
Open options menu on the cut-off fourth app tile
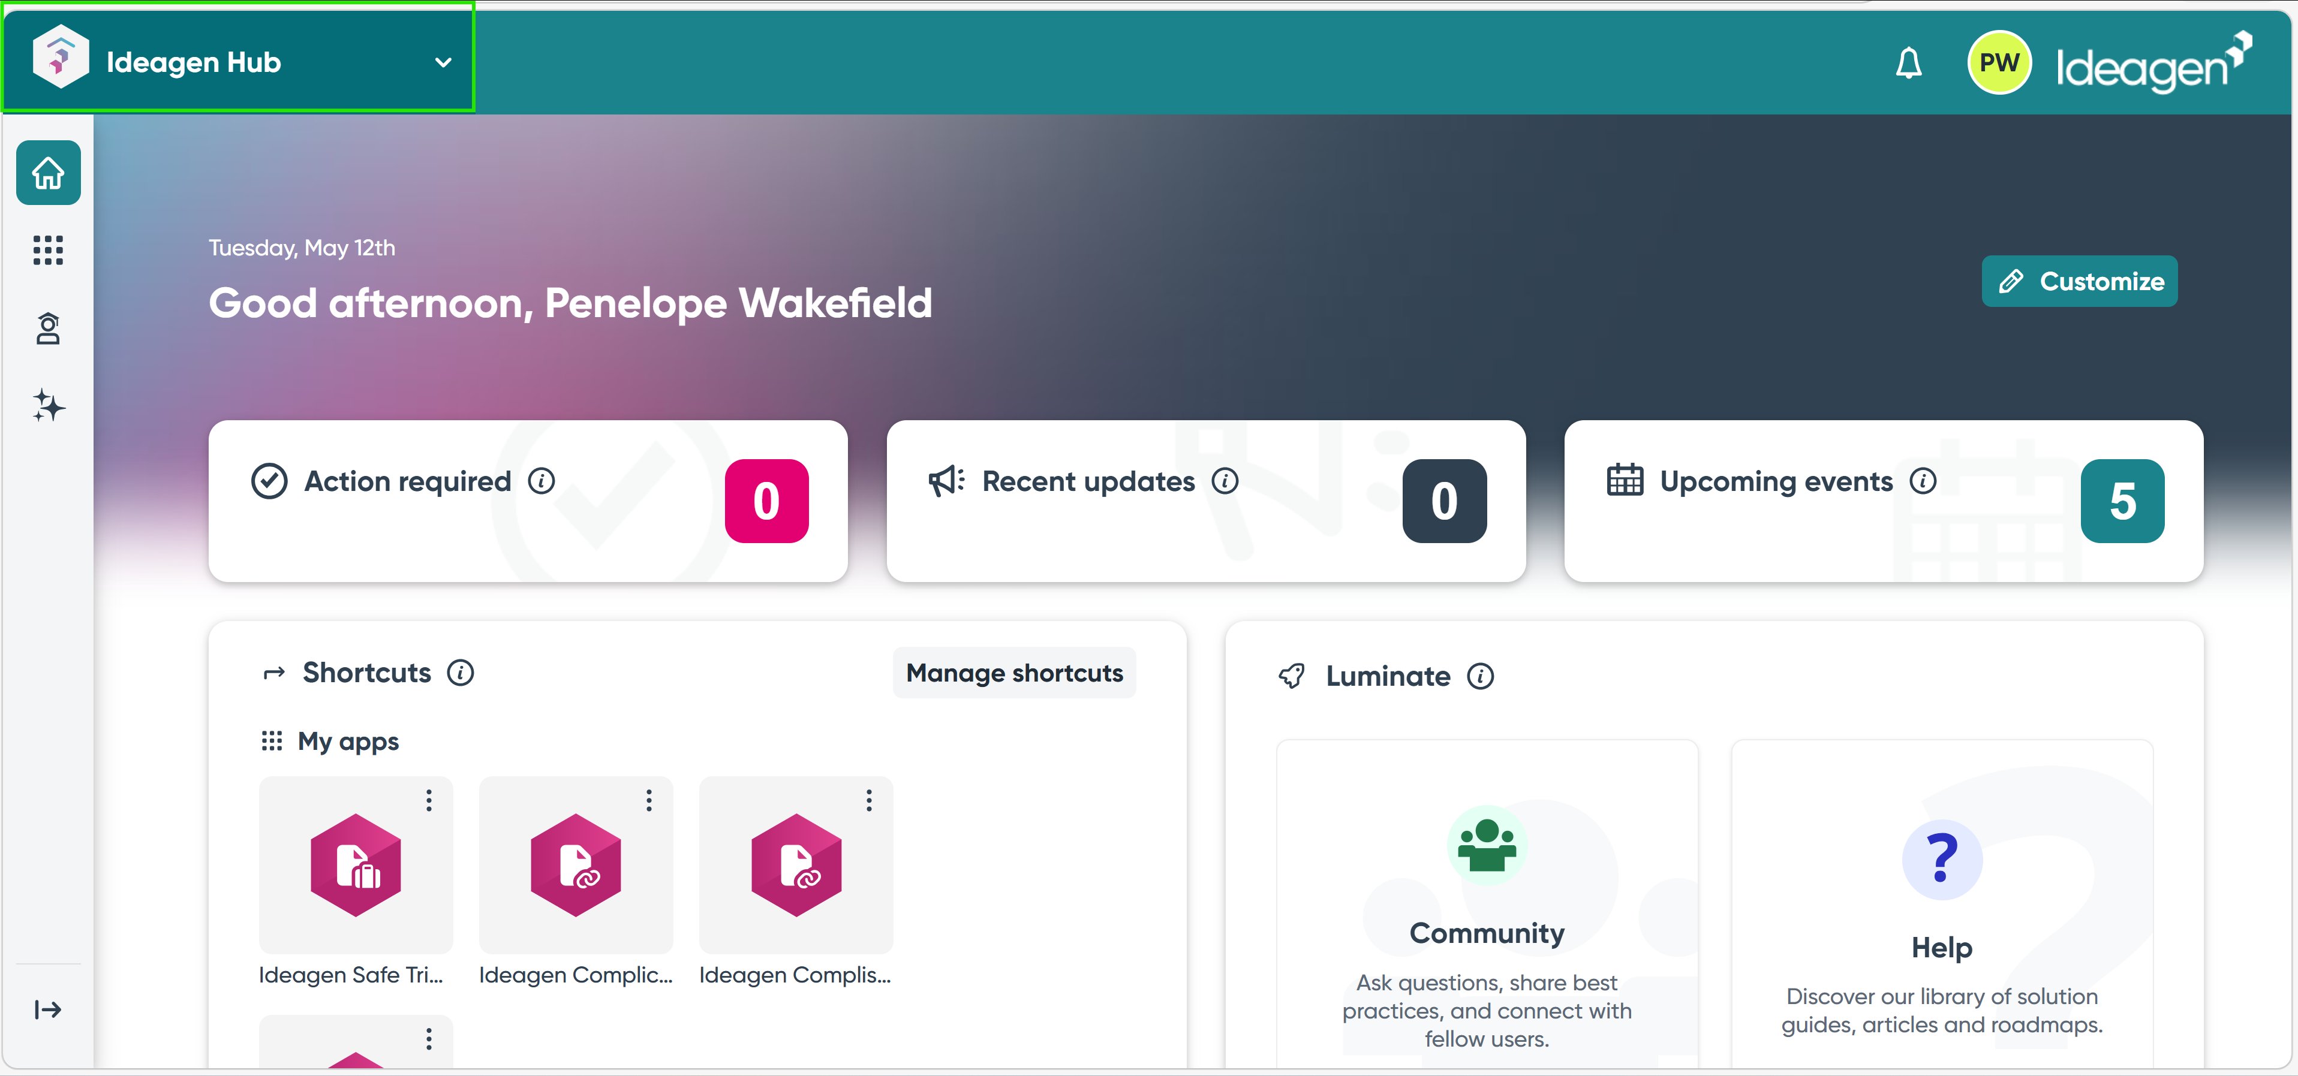tap(429, 1039)
